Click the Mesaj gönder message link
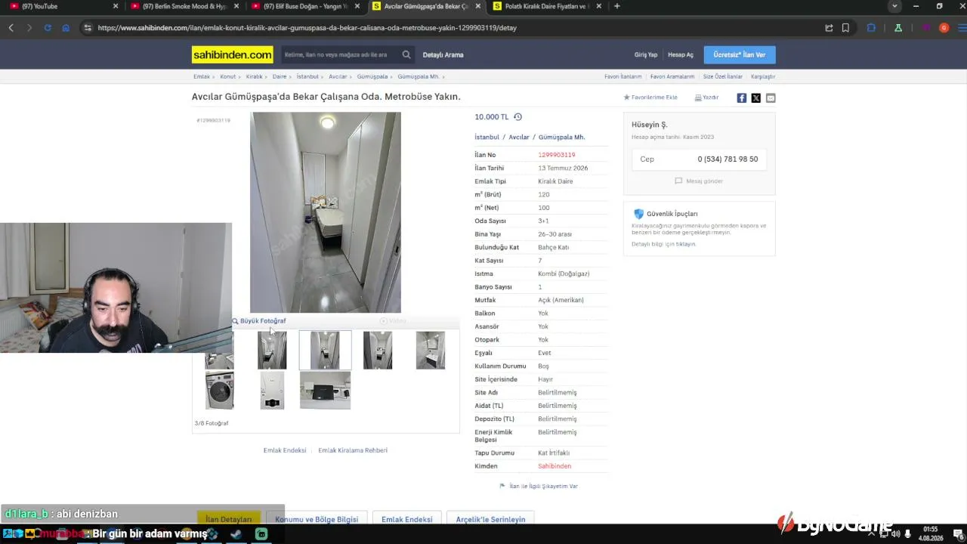967x544 pixels. click(699, 181)
